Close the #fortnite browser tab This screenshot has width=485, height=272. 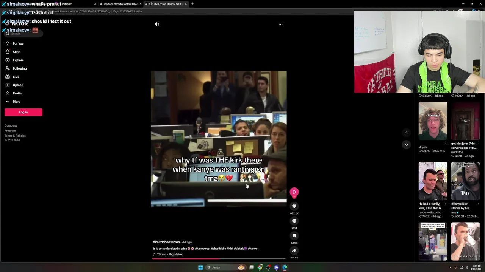click(141, 4)
